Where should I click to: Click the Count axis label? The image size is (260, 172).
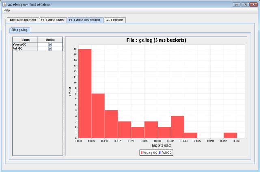(x=70, y=91)
